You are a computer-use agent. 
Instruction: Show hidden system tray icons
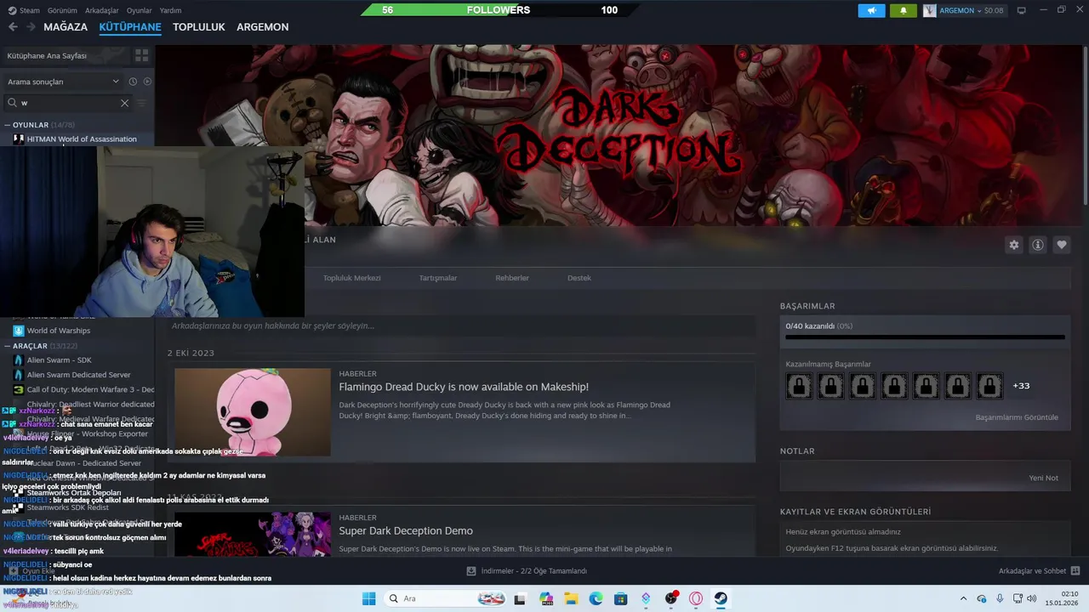[x=963, y=598]
